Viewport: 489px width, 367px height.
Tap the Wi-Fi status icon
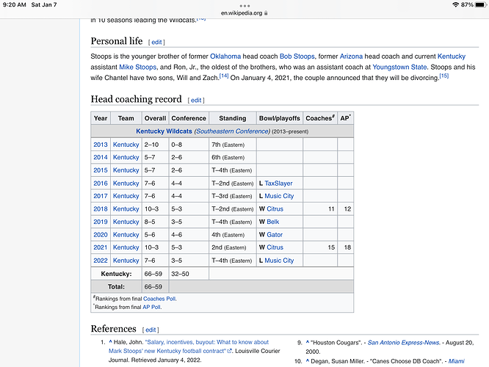[x=456, y=4]
